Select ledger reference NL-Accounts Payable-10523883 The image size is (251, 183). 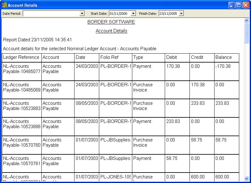(x=22, y=106)
